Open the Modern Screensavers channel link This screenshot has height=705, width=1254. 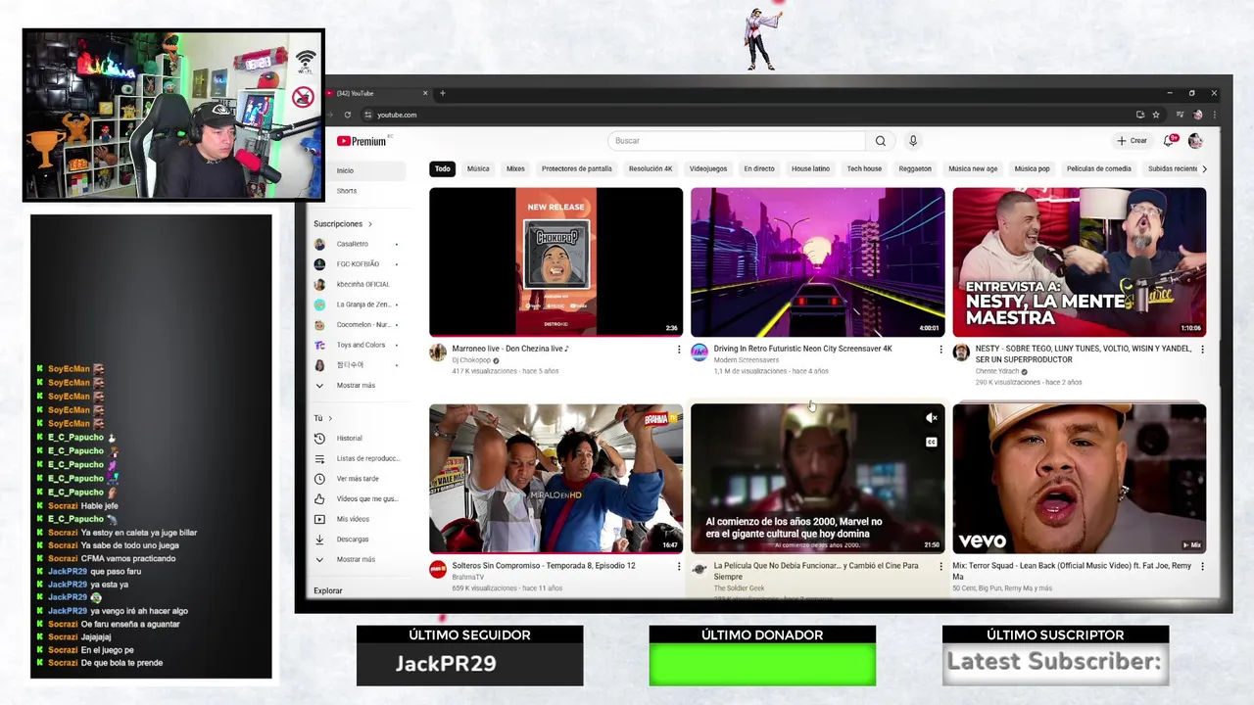point(747,360)
